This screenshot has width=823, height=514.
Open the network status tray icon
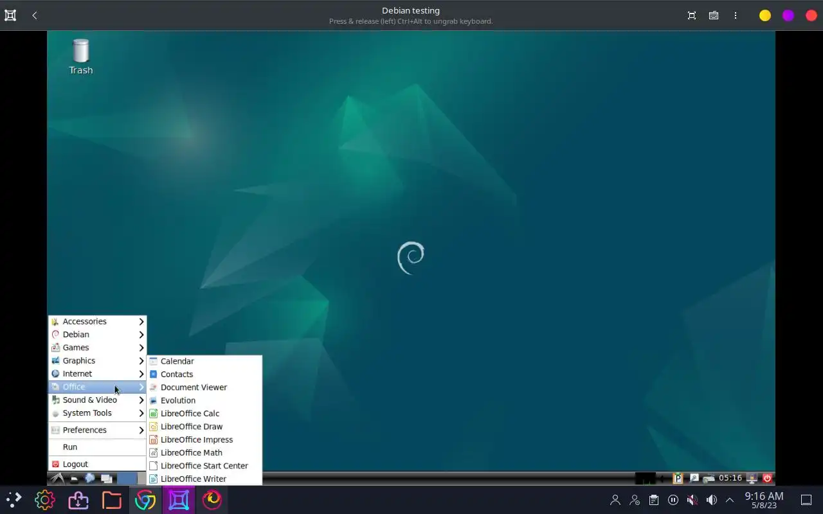[x=709, y=479]
